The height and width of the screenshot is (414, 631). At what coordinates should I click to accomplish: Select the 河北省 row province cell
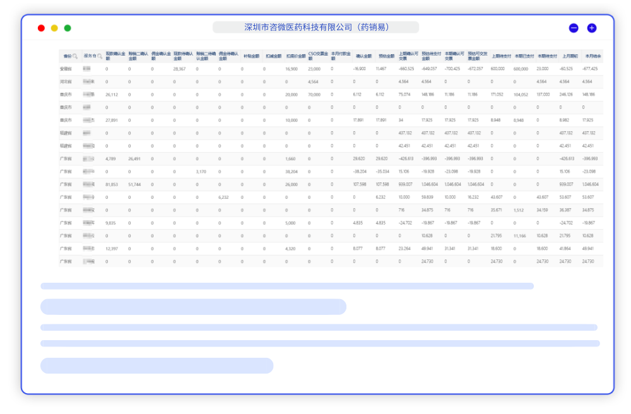66,82
